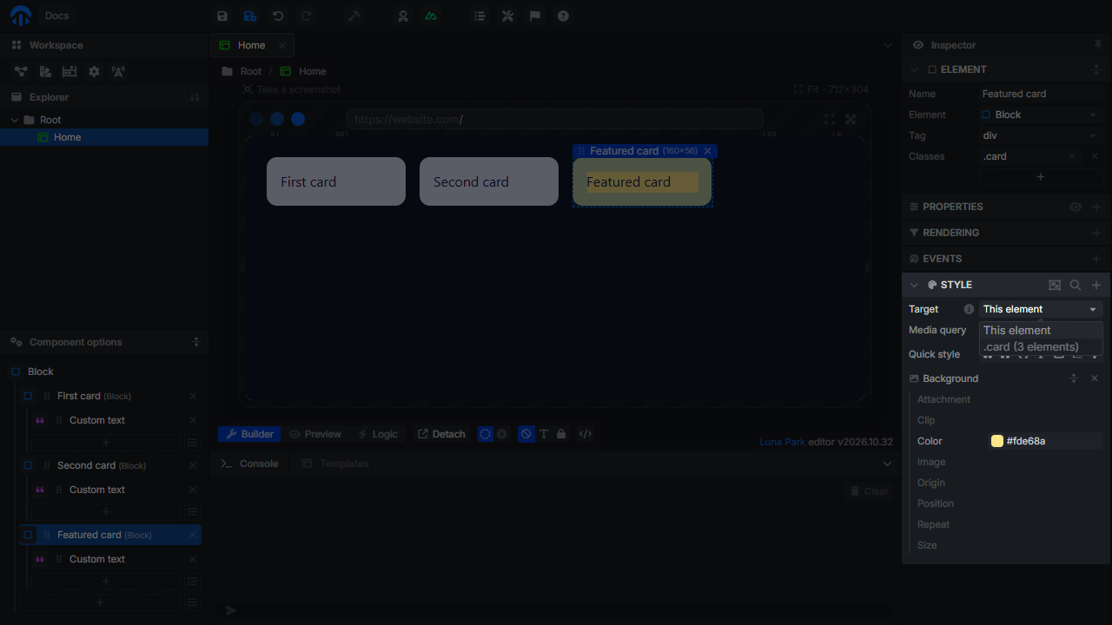Open the help question mark icon

563,16
